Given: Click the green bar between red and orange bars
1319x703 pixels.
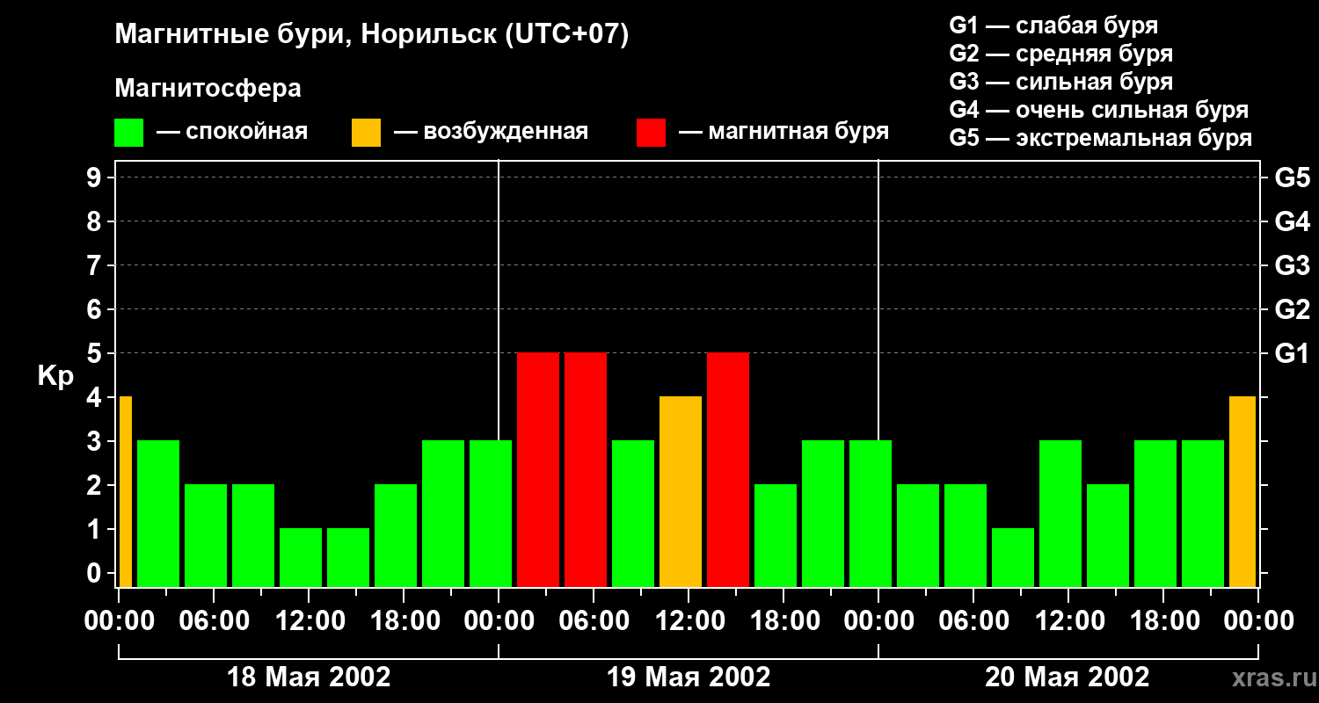Looking at the screenshot, I should coord(633,513).
